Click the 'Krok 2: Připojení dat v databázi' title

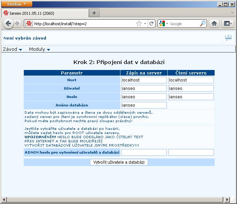tap(119, 62)
